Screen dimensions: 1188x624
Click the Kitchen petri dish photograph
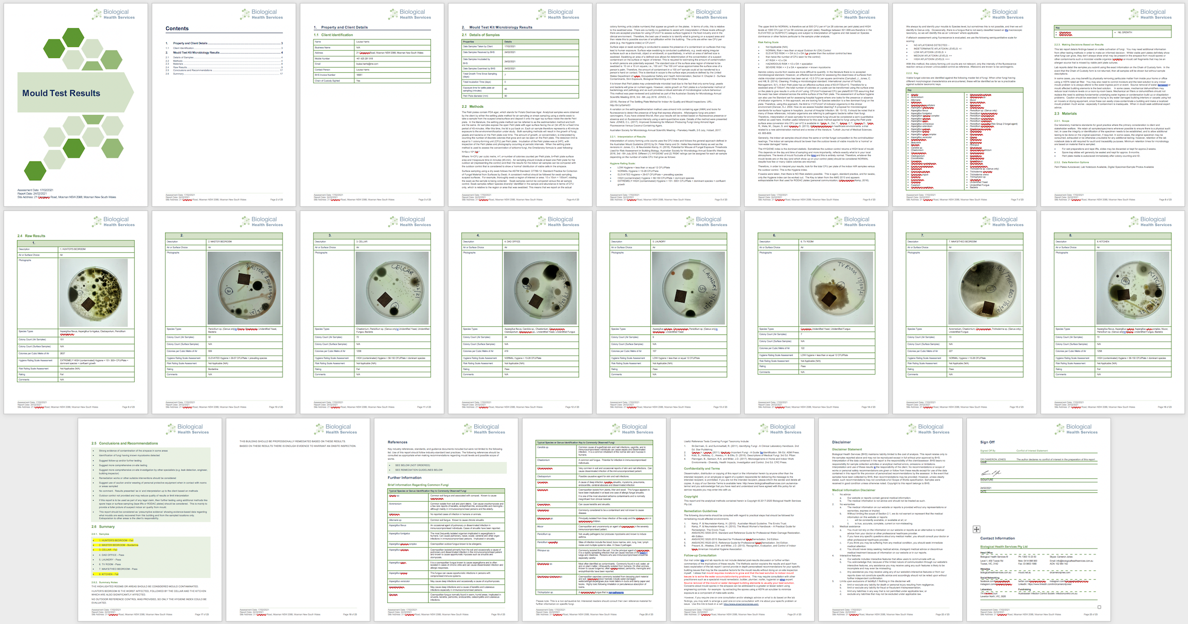click(1133, 288)
